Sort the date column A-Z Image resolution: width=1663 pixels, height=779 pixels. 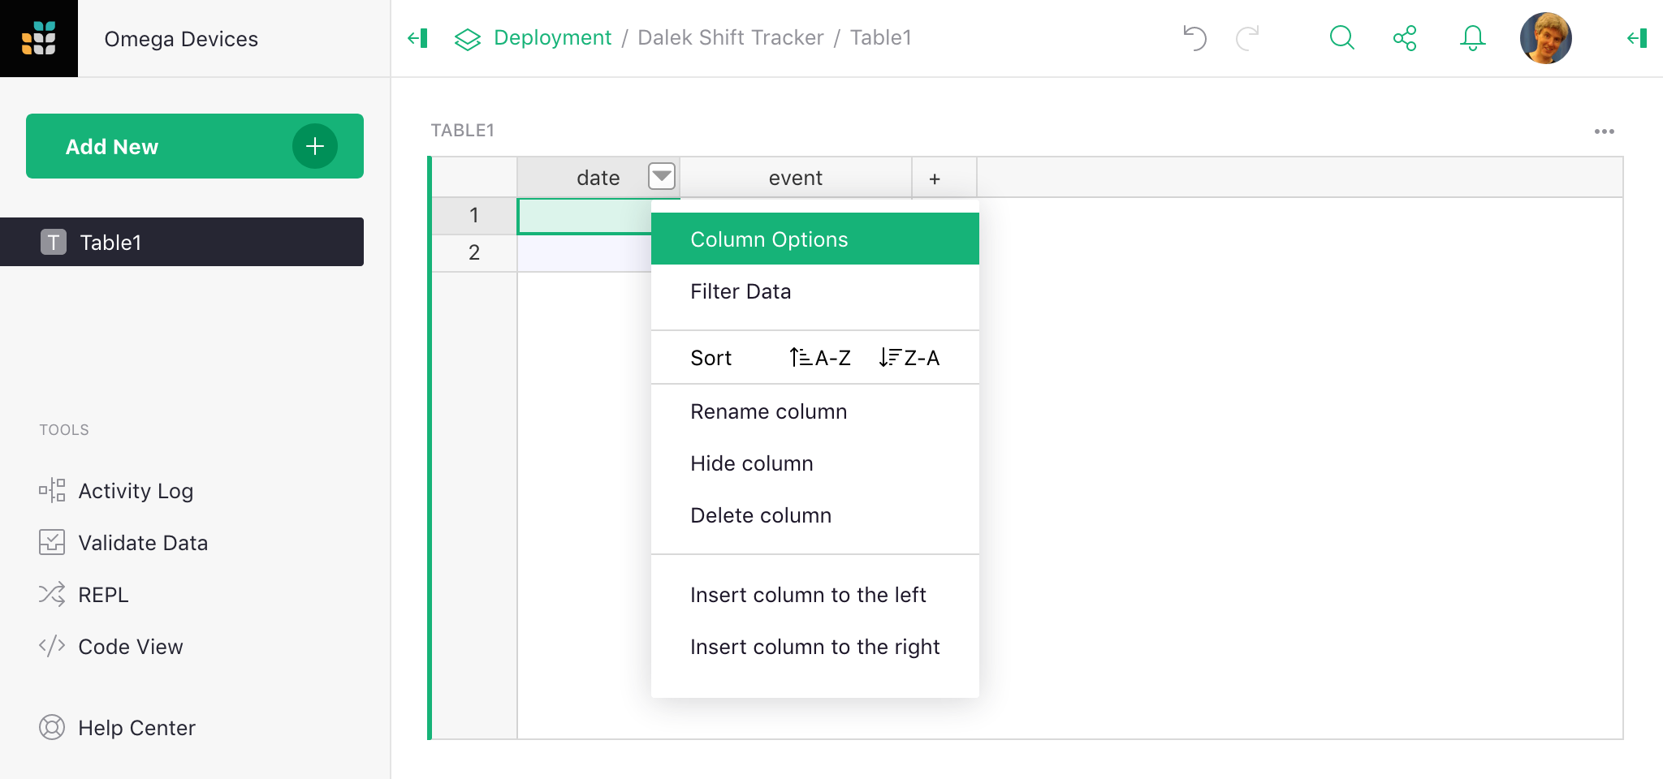[x=819, y=357]
